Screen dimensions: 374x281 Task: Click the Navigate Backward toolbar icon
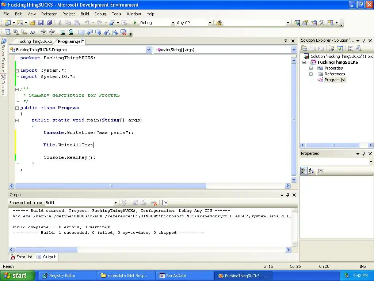(112, 23)
